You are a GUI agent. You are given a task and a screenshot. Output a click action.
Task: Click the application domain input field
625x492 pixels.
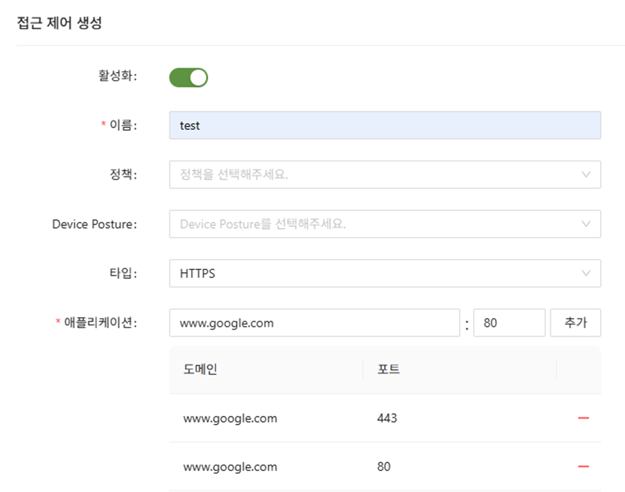314,323
